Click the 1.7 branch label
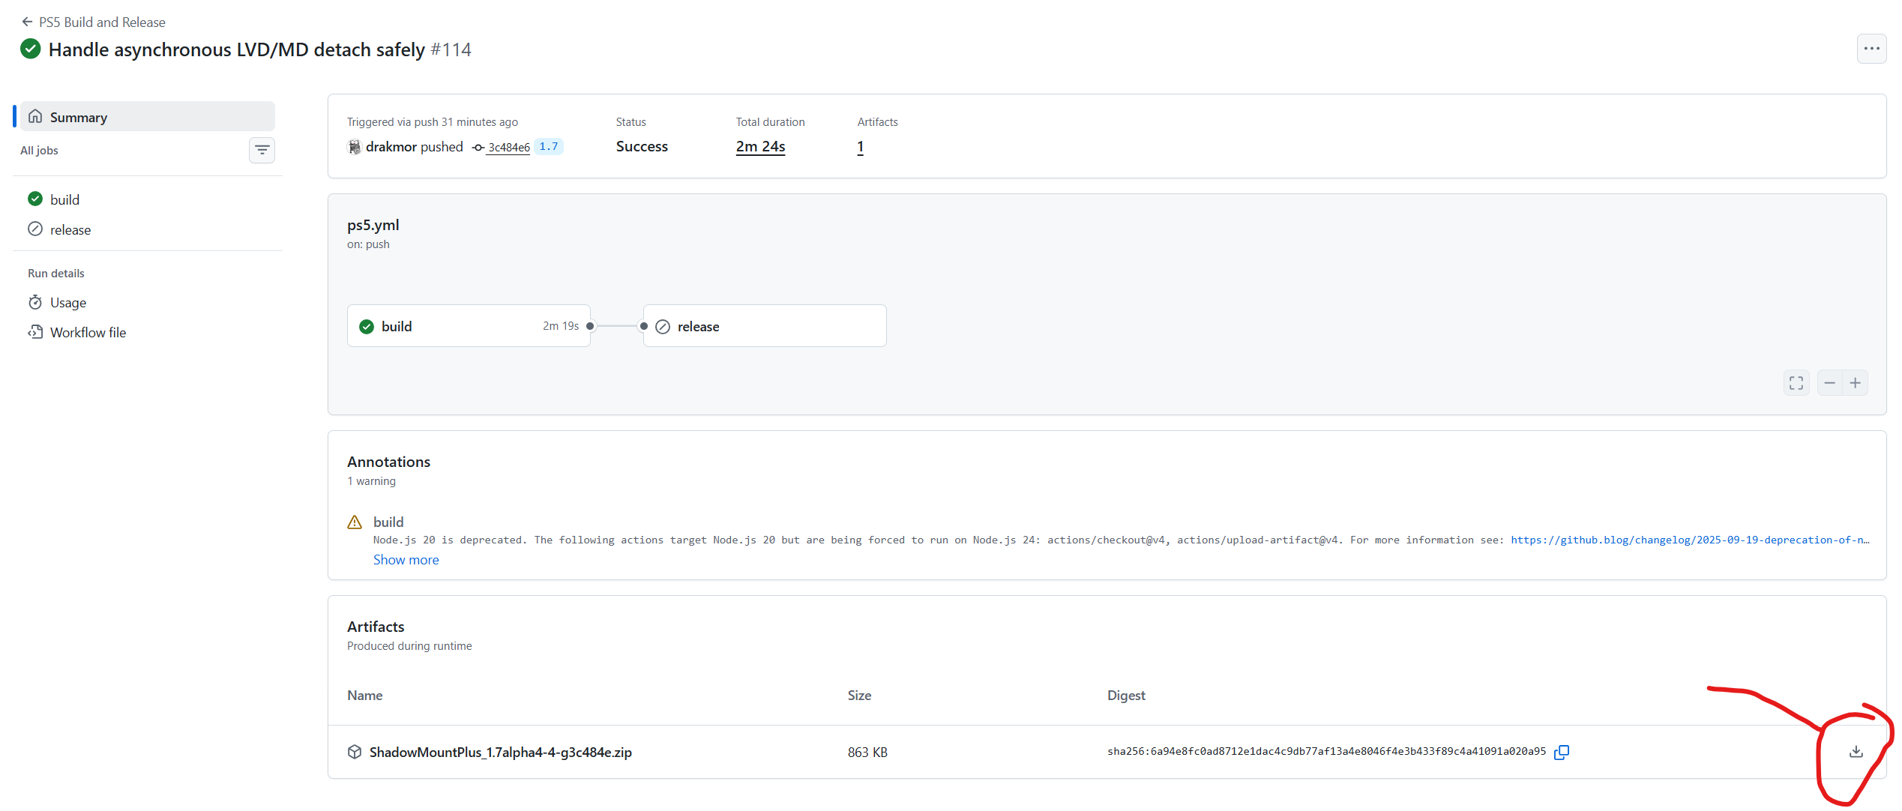Screen dimensions: 1902x811 (x=549, y=146)
